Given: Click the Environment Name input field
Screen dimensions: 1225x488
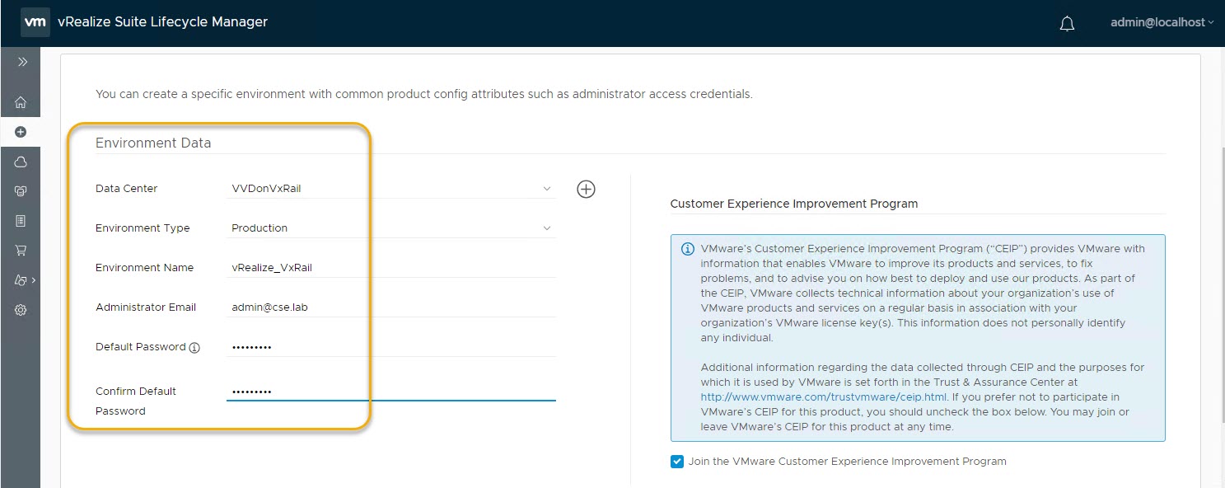Looking at the screenshot, I should pos(390,268).
